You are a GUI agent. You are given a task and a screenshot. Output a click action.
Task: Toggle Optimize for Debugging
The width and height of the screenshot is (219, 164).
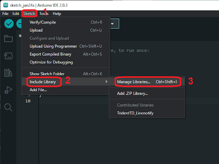(66, 62)
